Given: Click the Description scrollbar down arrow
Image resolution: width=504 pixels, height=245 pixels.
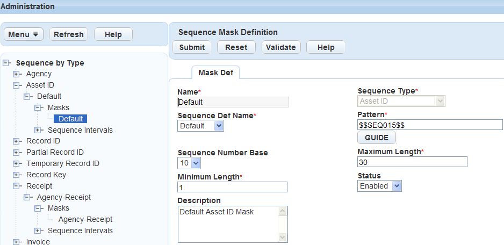Looking at the screenshot, I should [x=283, y=237].
